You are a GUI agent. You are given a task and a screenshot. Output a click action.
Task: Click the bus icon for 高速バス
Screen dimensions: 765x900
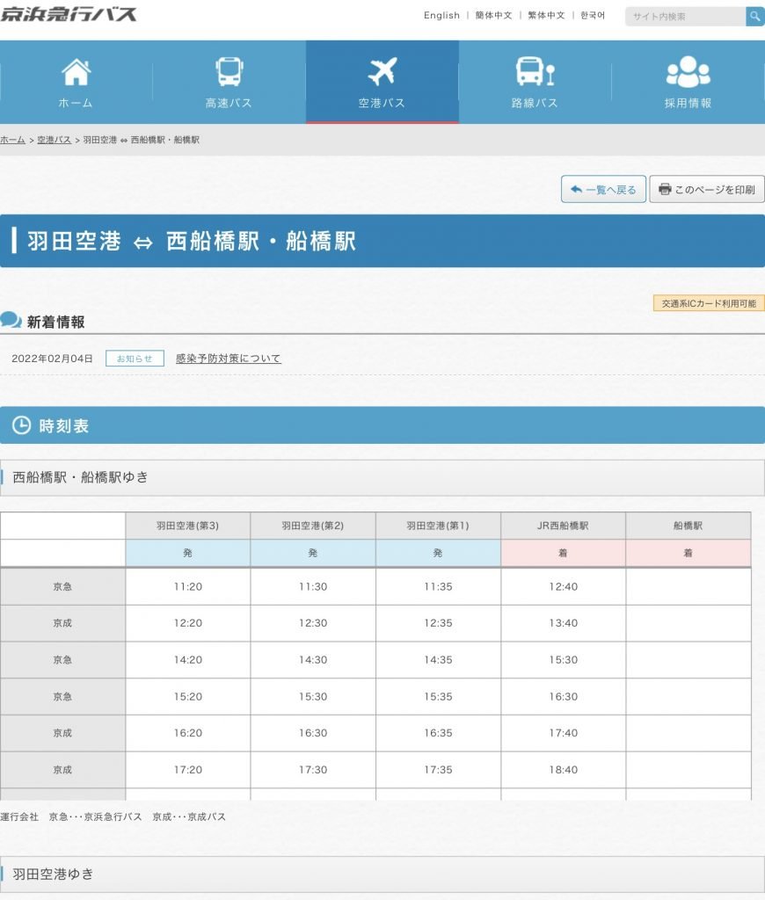(229, 71)
